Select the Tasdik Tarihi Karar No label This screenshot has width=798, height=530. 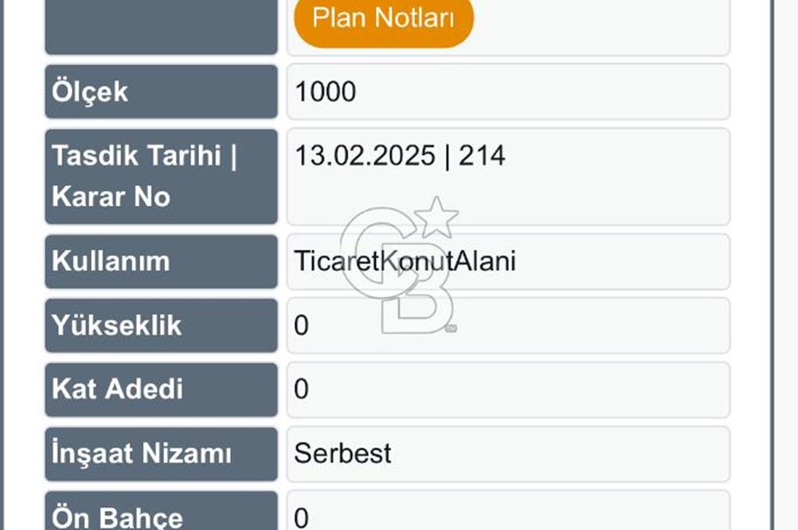161,176
